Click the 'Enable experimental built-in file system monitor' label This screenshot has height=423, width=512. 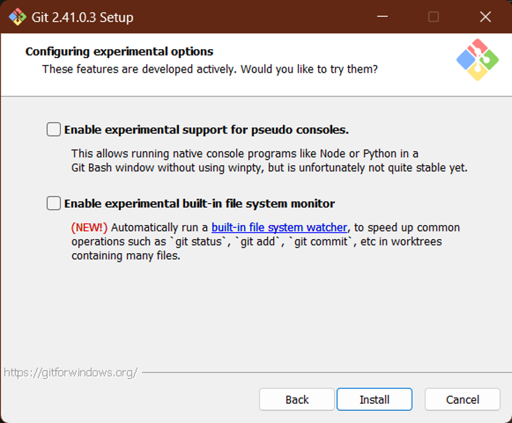point(200,204)
